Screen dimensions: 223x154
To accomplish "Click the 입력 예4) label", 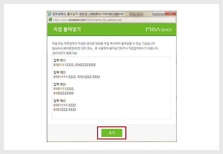I will [60, 101].
